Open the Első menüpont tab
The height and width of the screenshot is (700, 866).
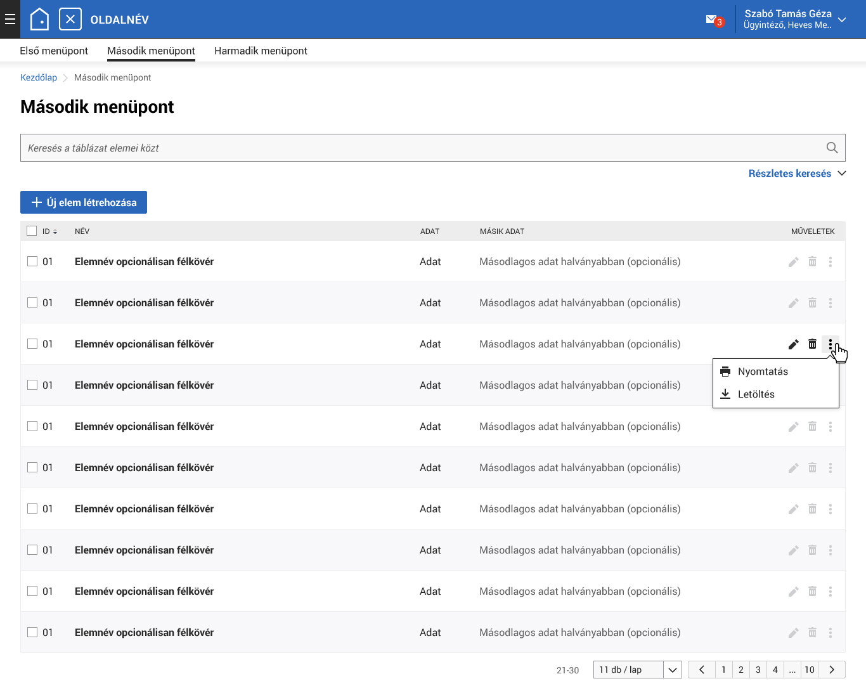(x=54, y=51)
